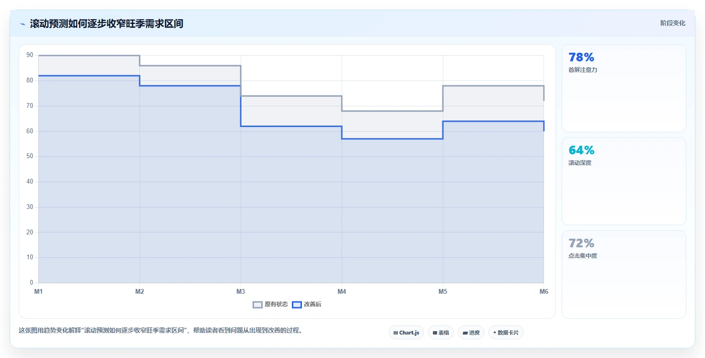This screenshot has height=358, width=705.
Task: Click the 50 y-axis value
Action: (x=30, y=156)
